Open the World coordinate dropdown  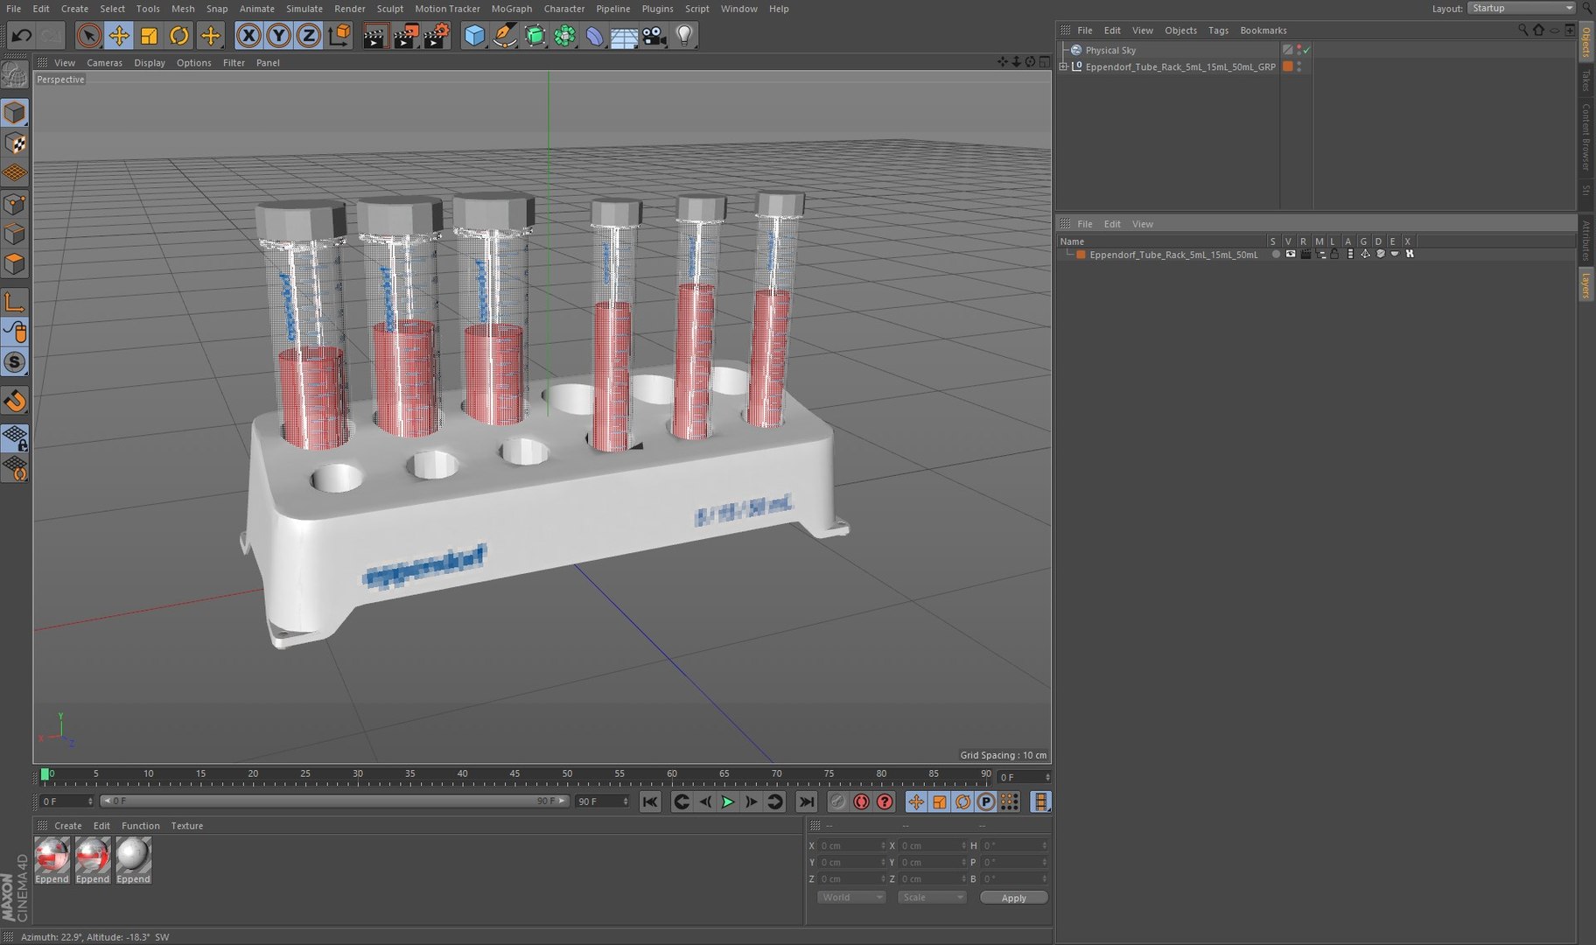[x=851, y=898]
